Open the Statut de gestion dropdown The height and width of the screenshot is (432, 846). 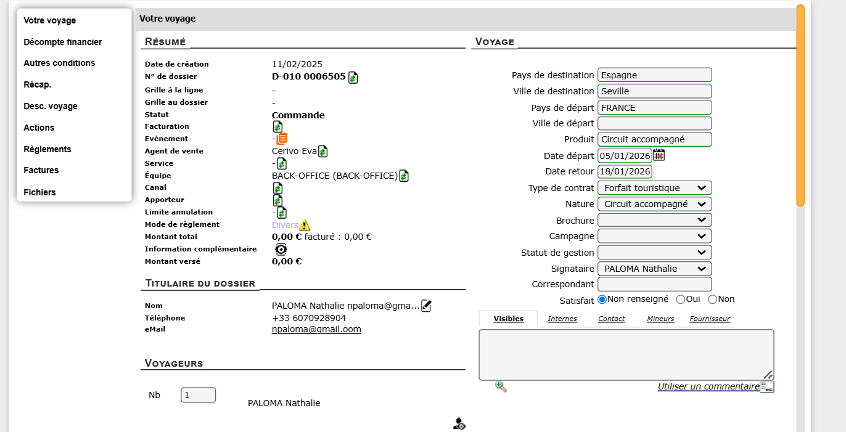(655, 252)
